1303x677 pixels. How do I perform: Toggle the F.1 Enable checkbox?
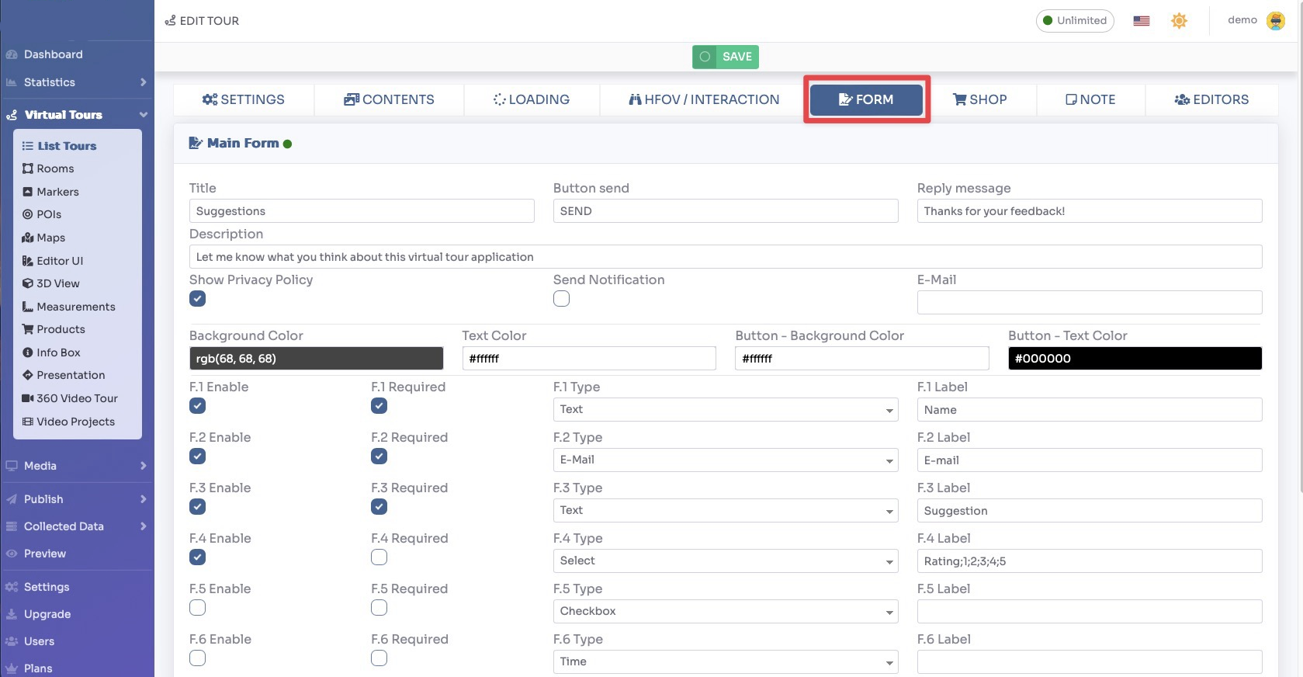(198, 406)
